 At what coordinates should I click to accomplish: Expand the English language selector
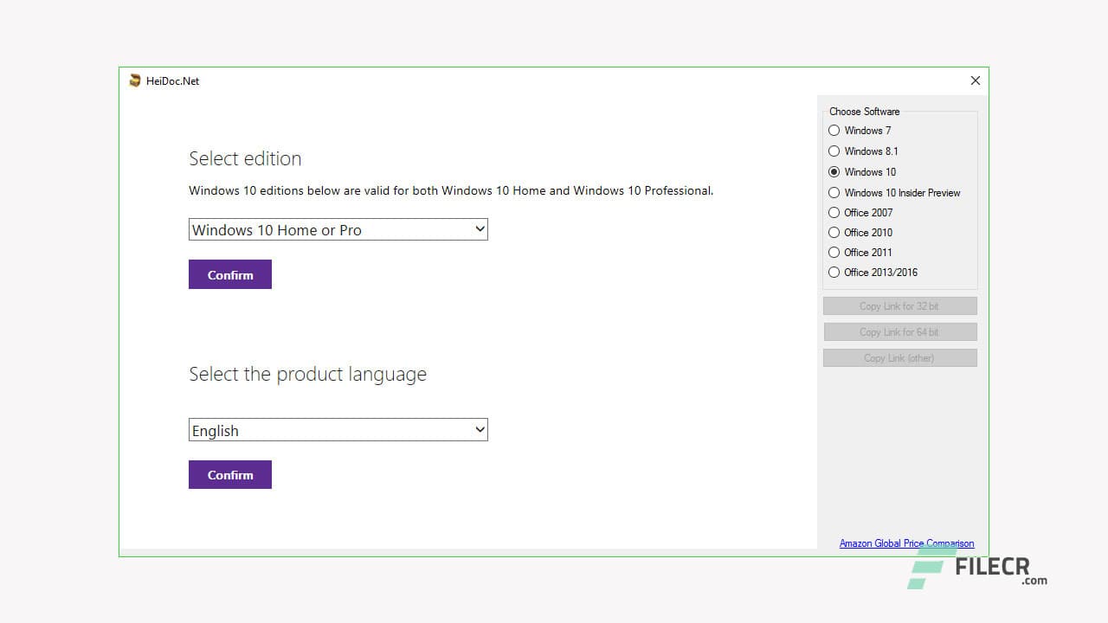coord(480,429)
